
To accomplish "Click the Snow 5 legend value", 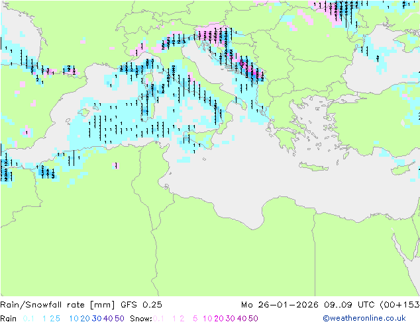I will (x=195, y=319).
